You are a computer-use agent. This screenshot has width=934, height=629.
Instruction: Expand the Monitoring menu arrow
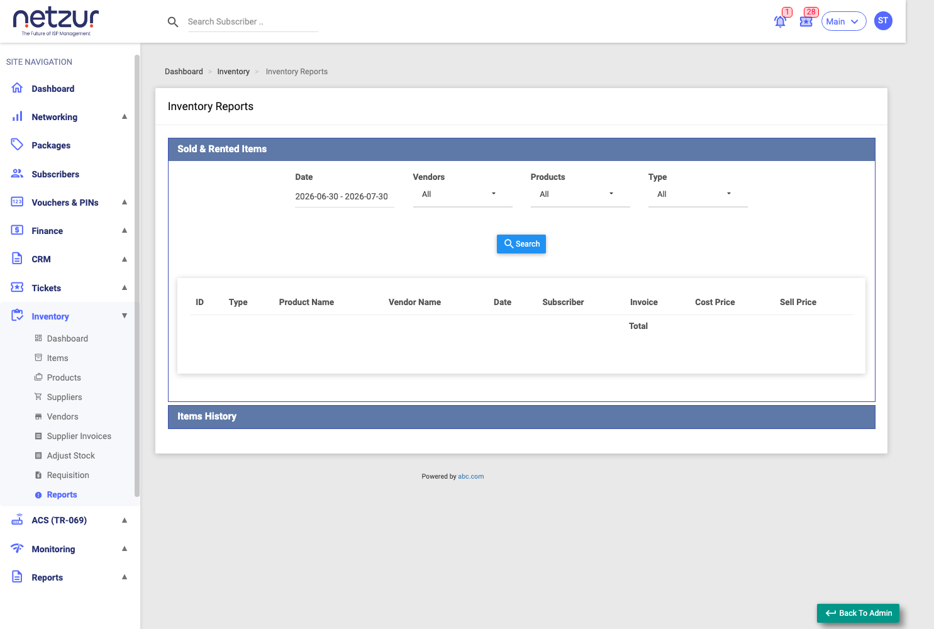(x=125, y=548)
